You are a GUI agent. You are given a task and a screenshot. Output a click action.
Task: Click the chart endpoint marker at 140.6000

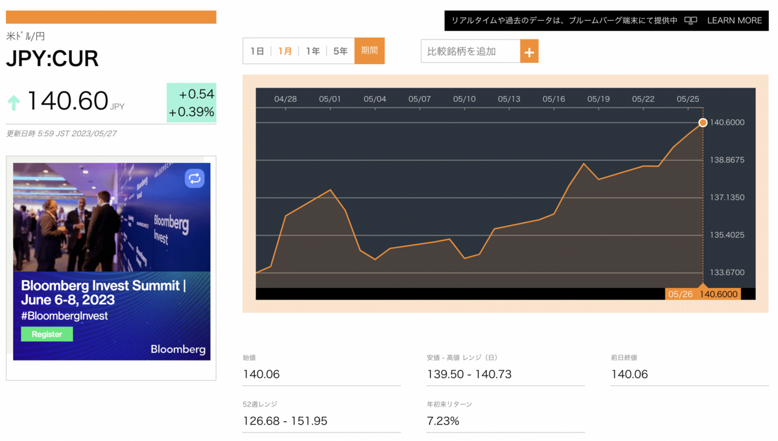703,123
